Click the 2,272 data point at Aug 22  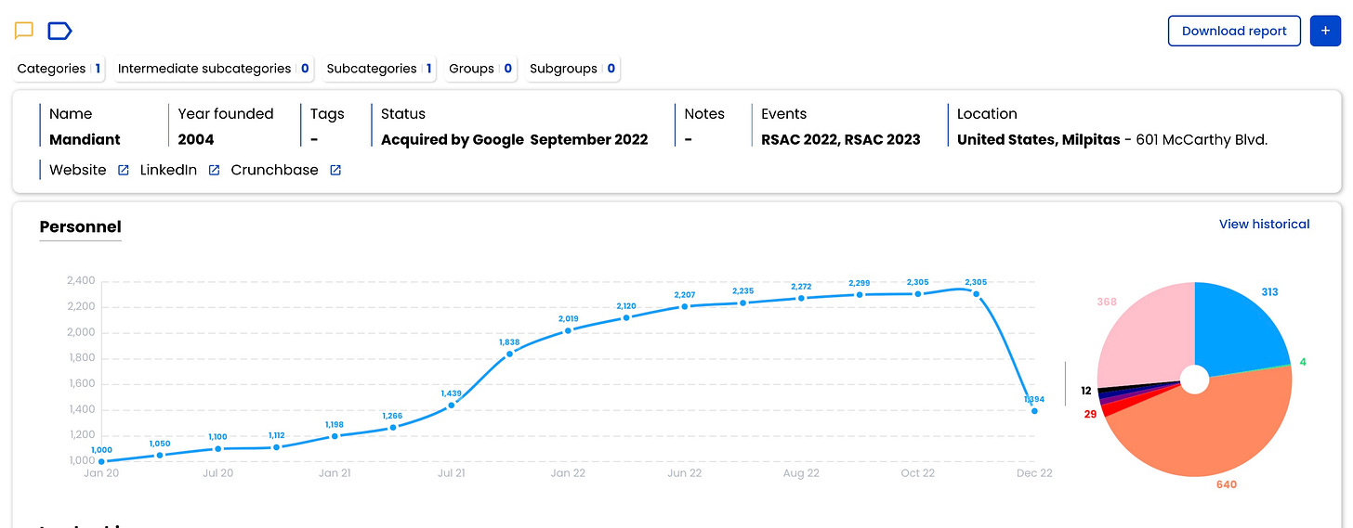pyautogui.click(x=801, y=298)
